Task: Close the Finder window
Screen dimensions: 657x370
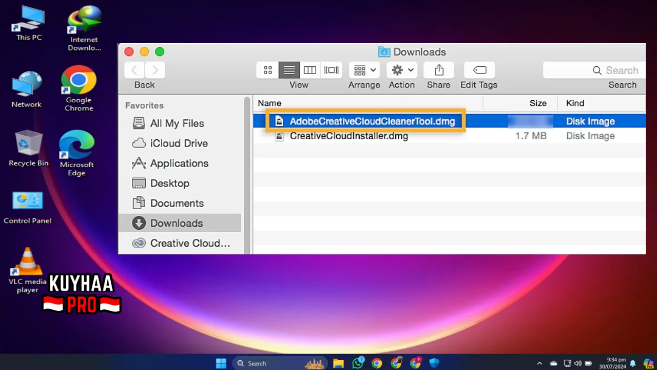Action: click(x=129, y=52)
